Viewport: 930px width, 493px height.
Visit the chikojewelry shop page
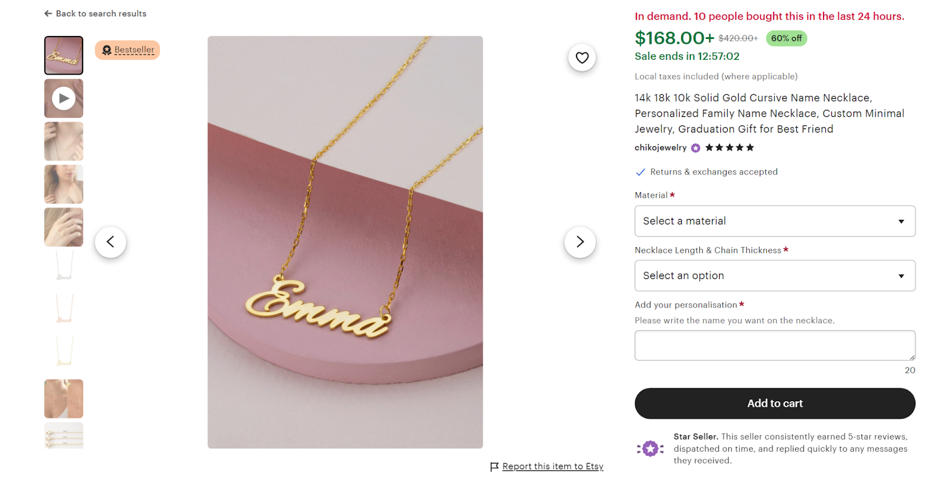click(x=660, y=148)
